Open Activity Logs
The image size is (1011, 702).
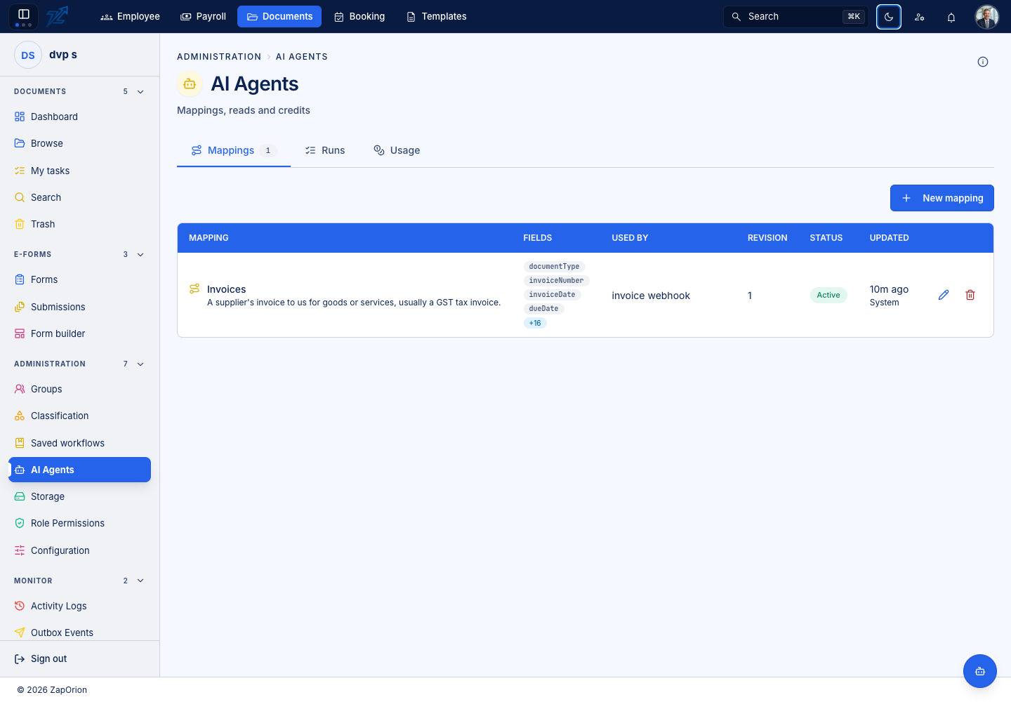click(79, 606)
